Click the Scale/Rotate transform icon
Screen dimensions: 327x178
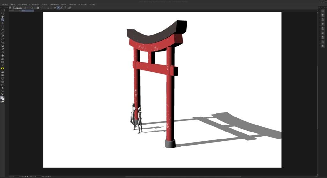click(x=41, y=8)
